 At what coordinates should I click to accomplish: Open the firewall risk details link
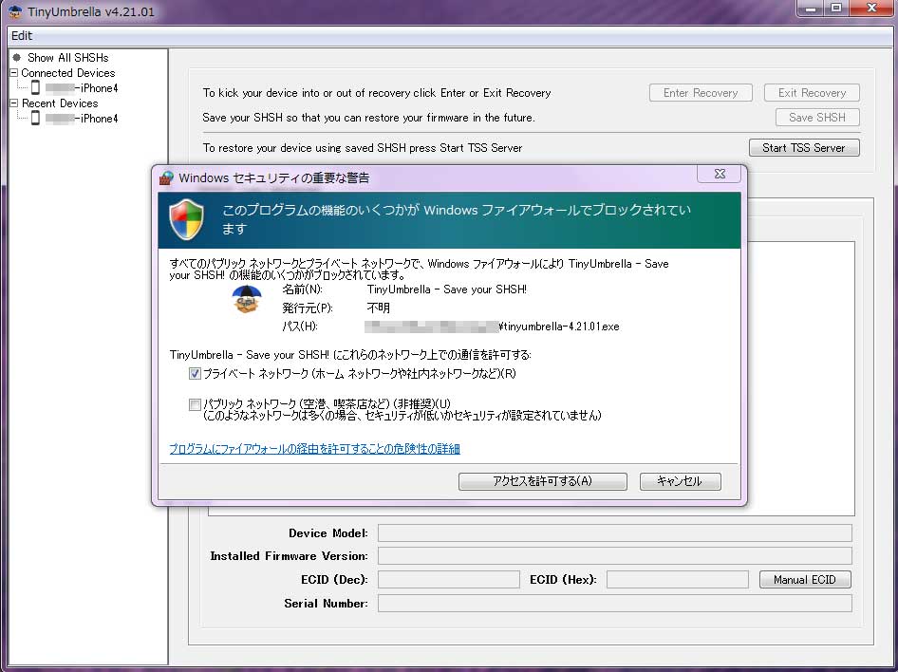click(314, 449)
